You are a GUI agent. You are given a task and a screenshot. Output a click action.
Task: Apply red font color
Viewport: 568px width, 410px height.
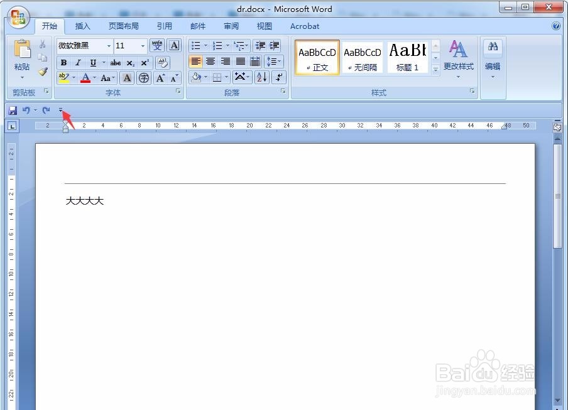coord(85,78)
